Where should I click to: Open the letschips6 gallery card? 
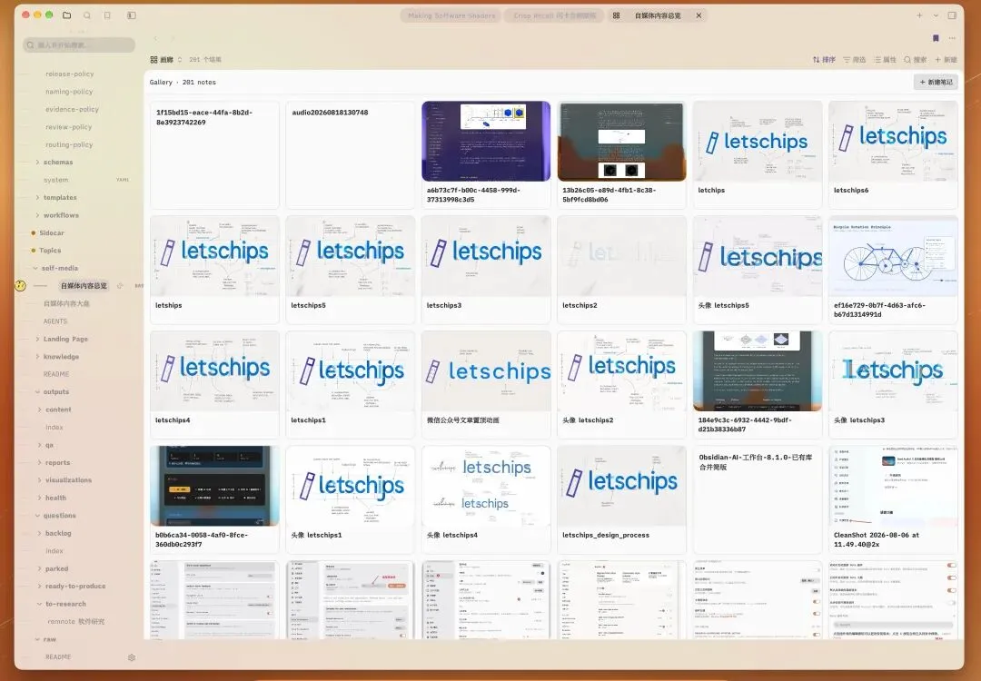click(893, 154)
